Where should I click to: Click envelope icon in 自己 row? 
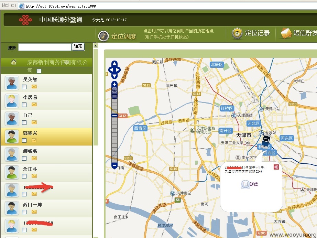[x=34, y=122]
